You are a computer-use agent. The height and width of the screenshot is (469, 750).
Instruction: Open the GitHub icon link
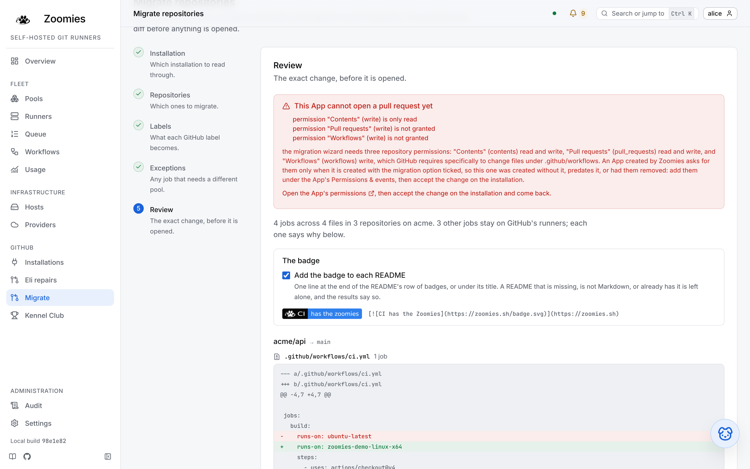pyautogui.click(x=27, y=456)
